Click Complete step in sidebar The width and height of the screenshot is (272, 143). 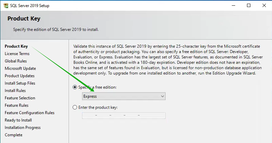coord(14,135)
